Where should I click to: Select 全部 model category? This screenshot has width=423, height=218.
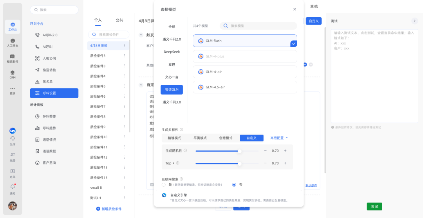(172, 27)
